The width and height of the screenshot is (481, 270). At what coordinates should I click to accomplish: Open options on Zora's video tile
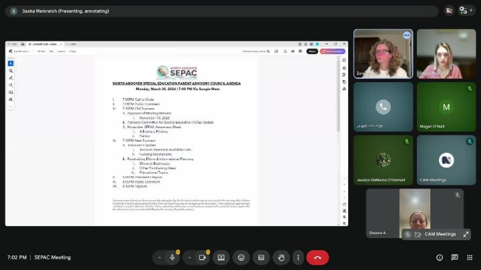pos(406,35)
